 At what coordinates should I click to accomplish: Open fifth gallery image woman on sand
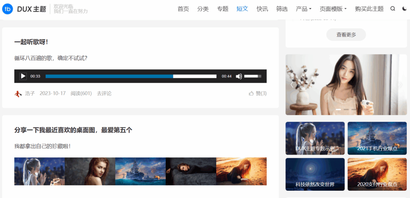[x=241, y=171]
